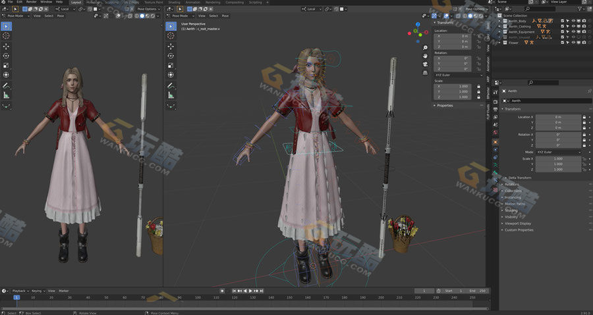Toggle Scale X lock in N-panel
The height and width of the screenshot is (315, 593).
(x=478, y=86)
